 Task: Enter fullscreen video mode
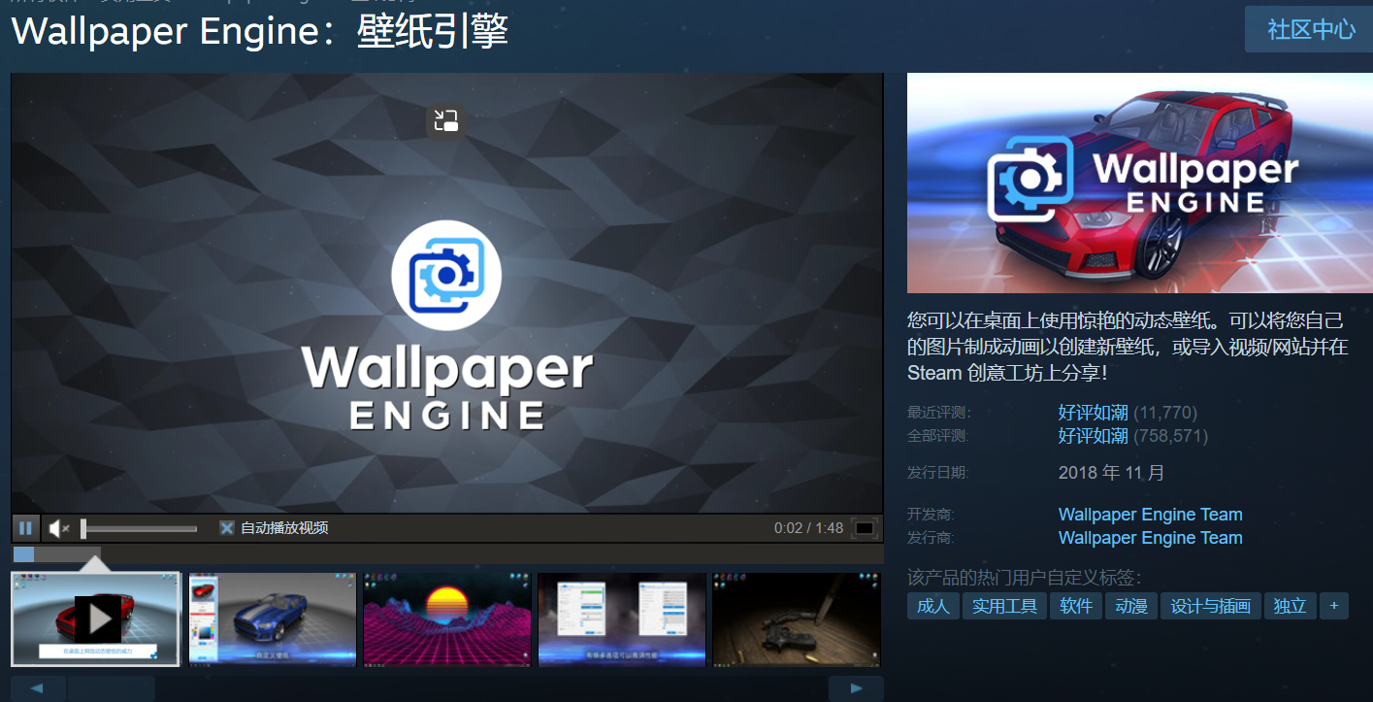pyautogui.click(x=865, y=528)
